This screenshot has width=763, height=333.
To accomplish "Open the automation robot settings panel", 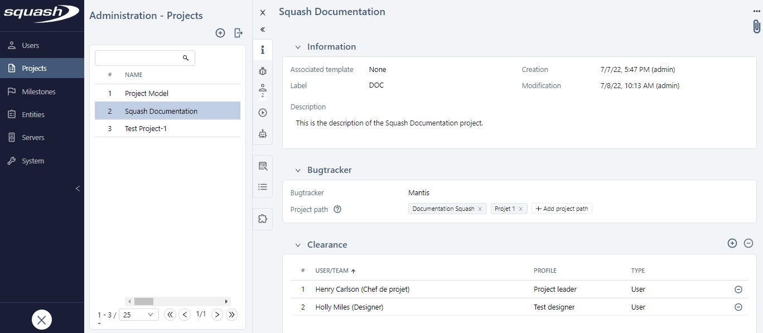I will (263, 133).
